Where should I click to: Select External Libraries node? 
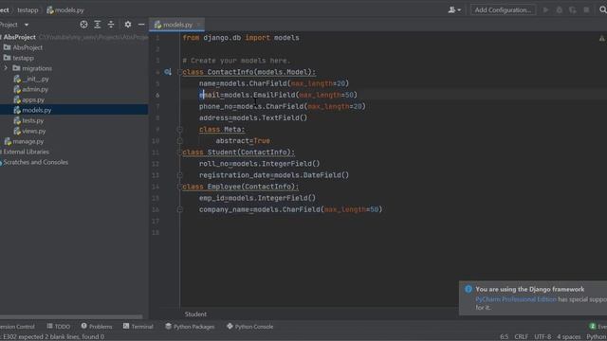point(25,152)
